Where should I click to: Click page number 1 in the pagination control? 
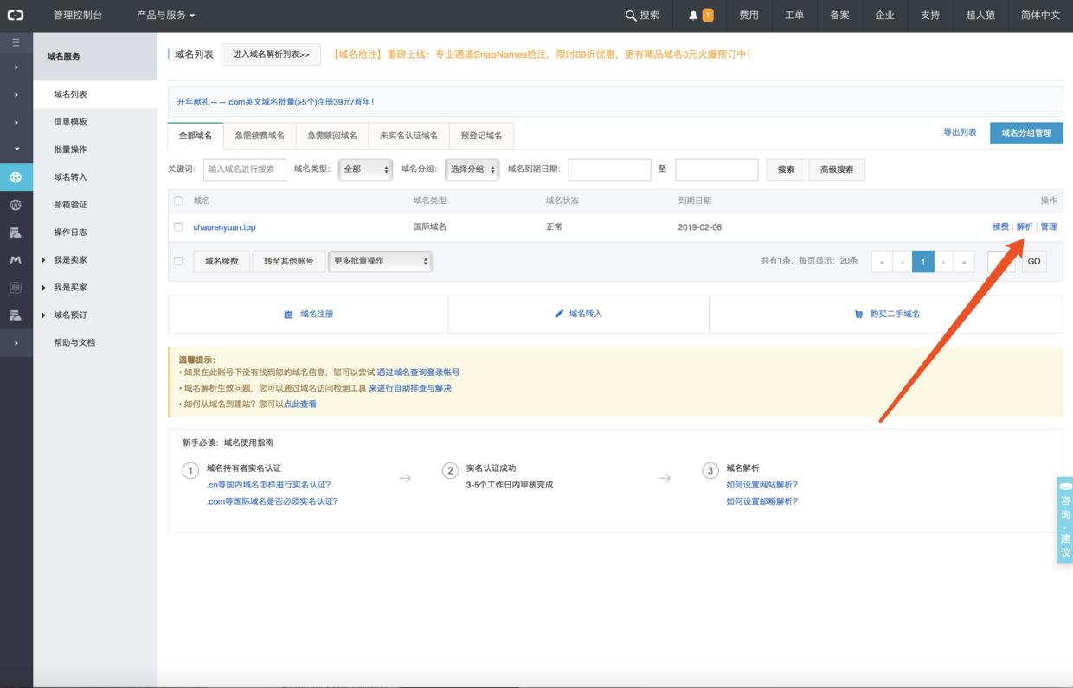click(921, 261)
